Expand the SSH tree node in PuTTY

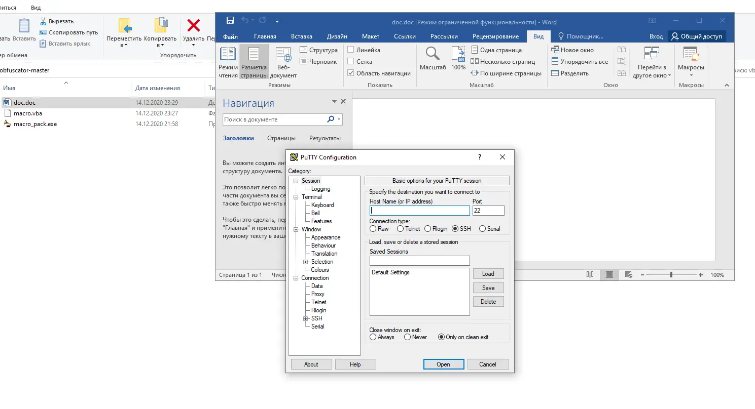[x=306, y=318]
